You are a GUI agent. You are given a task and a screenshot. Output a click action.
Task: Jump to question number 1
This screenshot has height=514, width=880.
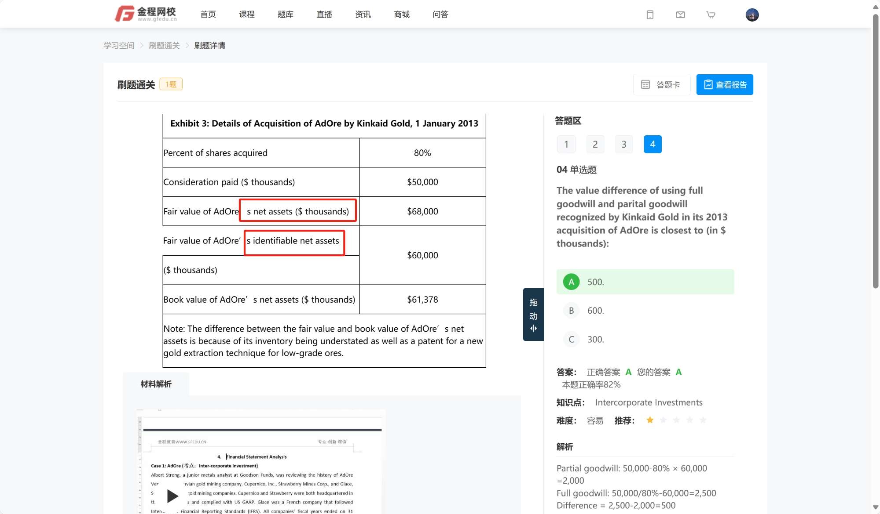(566, 144)
